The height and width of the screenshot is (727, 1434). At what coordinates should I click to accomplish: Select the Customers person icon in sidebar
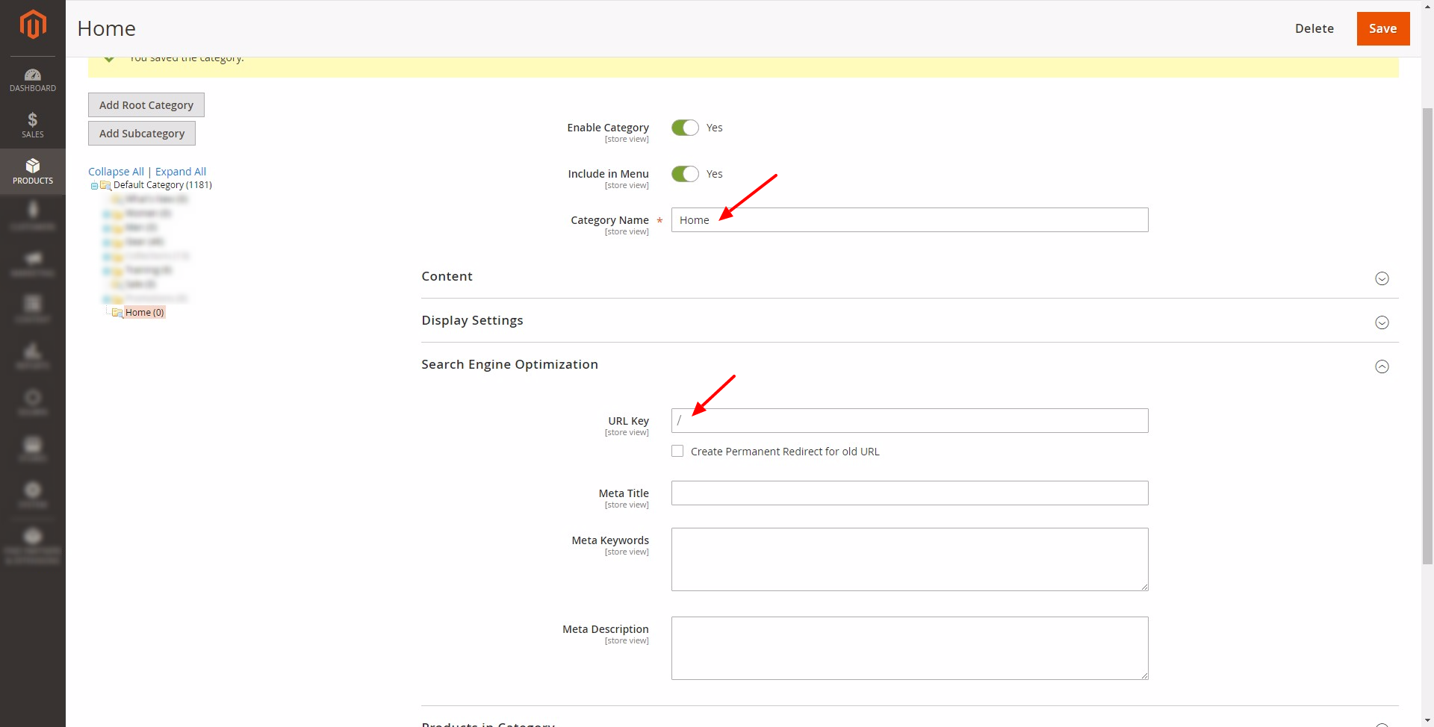coord(32,210)
